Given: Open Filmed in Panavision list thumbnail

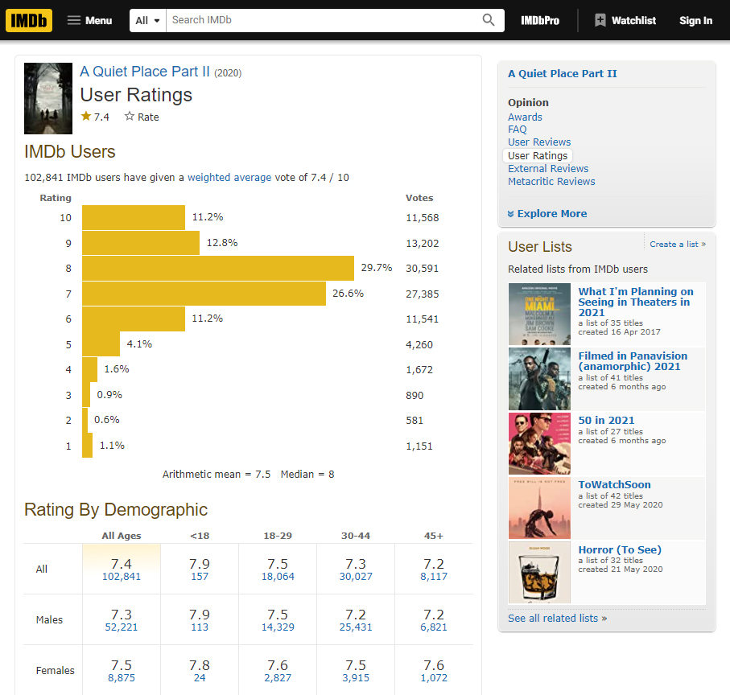Looking at the screenshot, I should tap(539, 379).
